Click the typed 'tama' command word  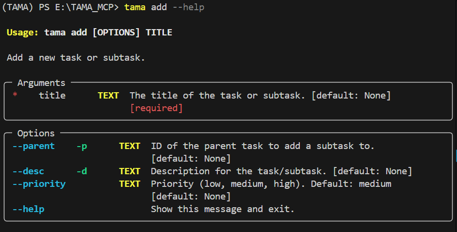[x=135, y=7]
